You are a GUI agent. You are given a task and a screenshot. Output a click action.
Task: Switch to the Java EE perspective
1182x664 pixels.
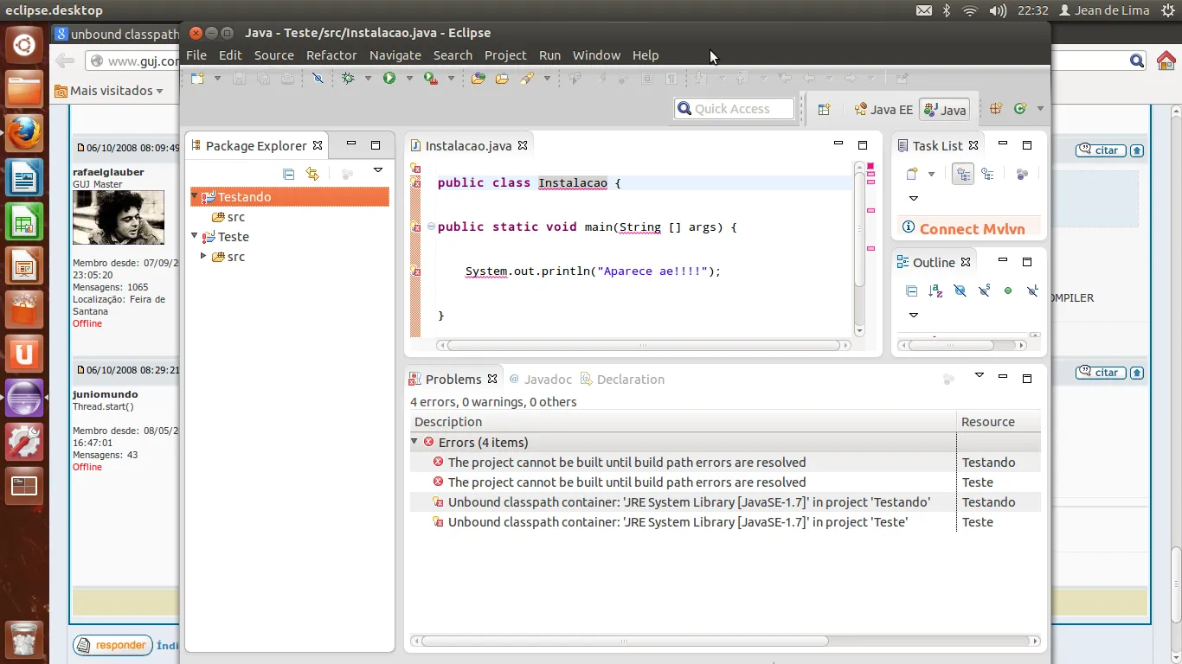coord(883,110)
